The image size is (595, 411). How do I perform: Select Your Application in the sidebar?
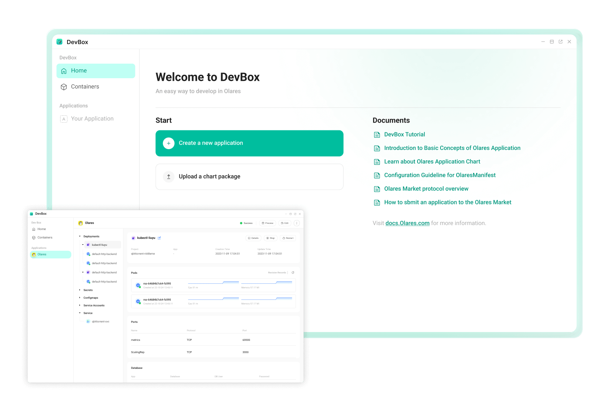pos(92,119)
